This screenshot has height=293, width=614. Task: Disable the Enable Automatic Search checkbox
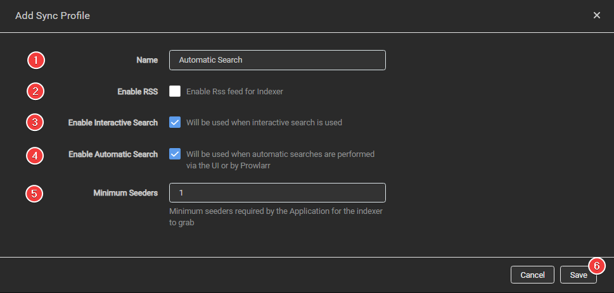pos(176,154)
